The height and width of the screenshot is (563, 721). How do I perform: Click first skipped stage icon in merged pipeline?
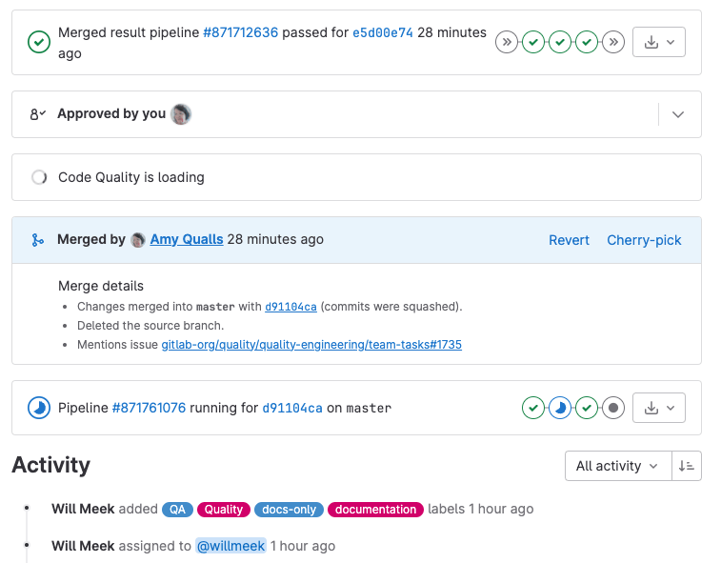[507, 42]
